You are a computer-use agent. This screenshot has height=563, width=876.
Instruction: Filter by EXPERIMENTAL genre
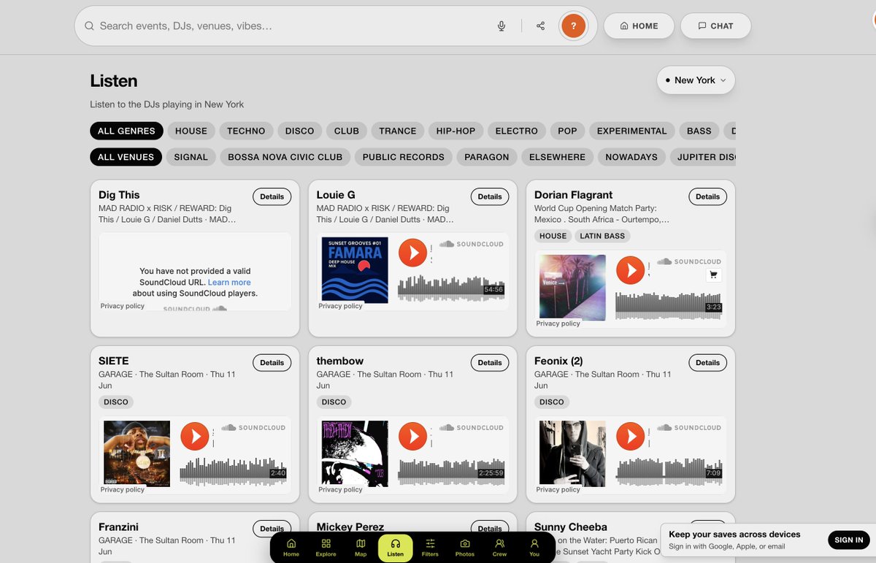[631, 131]
